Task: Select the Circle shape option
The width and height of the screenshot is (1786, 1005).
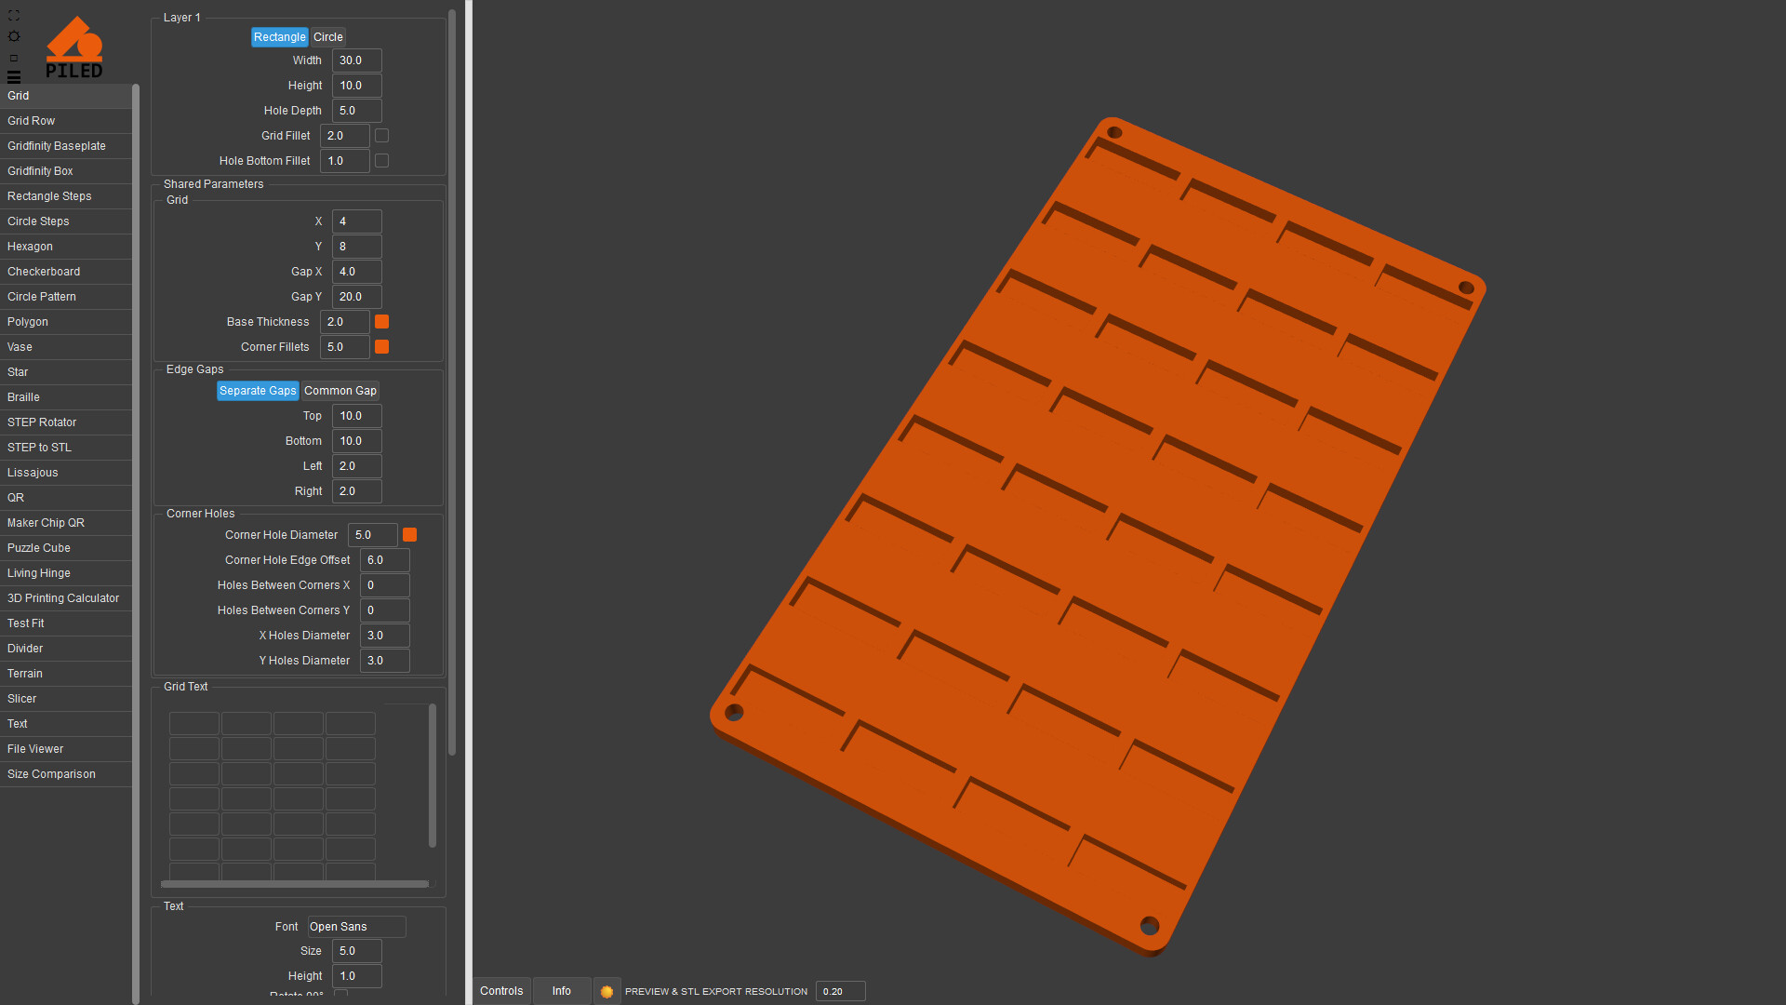Action: (x=327, y=37)
